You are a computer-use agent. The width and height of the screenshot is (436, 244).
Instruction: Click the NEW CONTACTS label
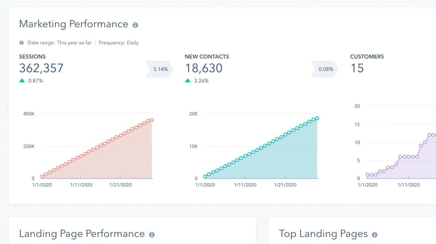tap(207, 57)
